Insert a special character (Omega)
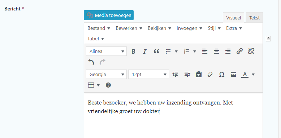Screen dimensions: 281x138 pos(222,74)
